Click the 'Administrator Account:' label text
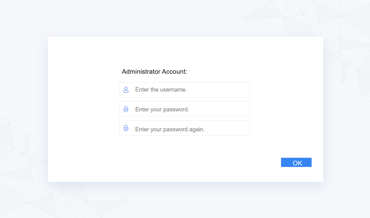The height and width of the screenshot is (218, 370). coord(154,71)
